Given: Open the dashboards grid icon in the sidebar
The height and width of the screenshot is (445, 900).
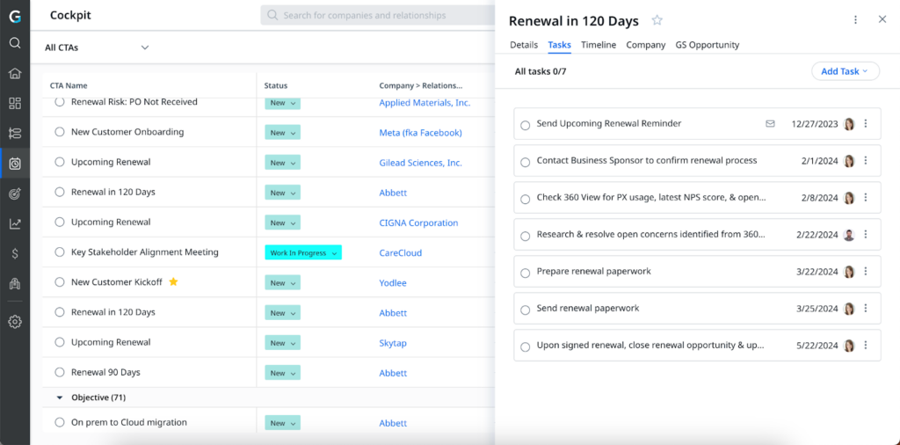Looking at the screenshot, I should pyautogui.click(x=15, y=104).
